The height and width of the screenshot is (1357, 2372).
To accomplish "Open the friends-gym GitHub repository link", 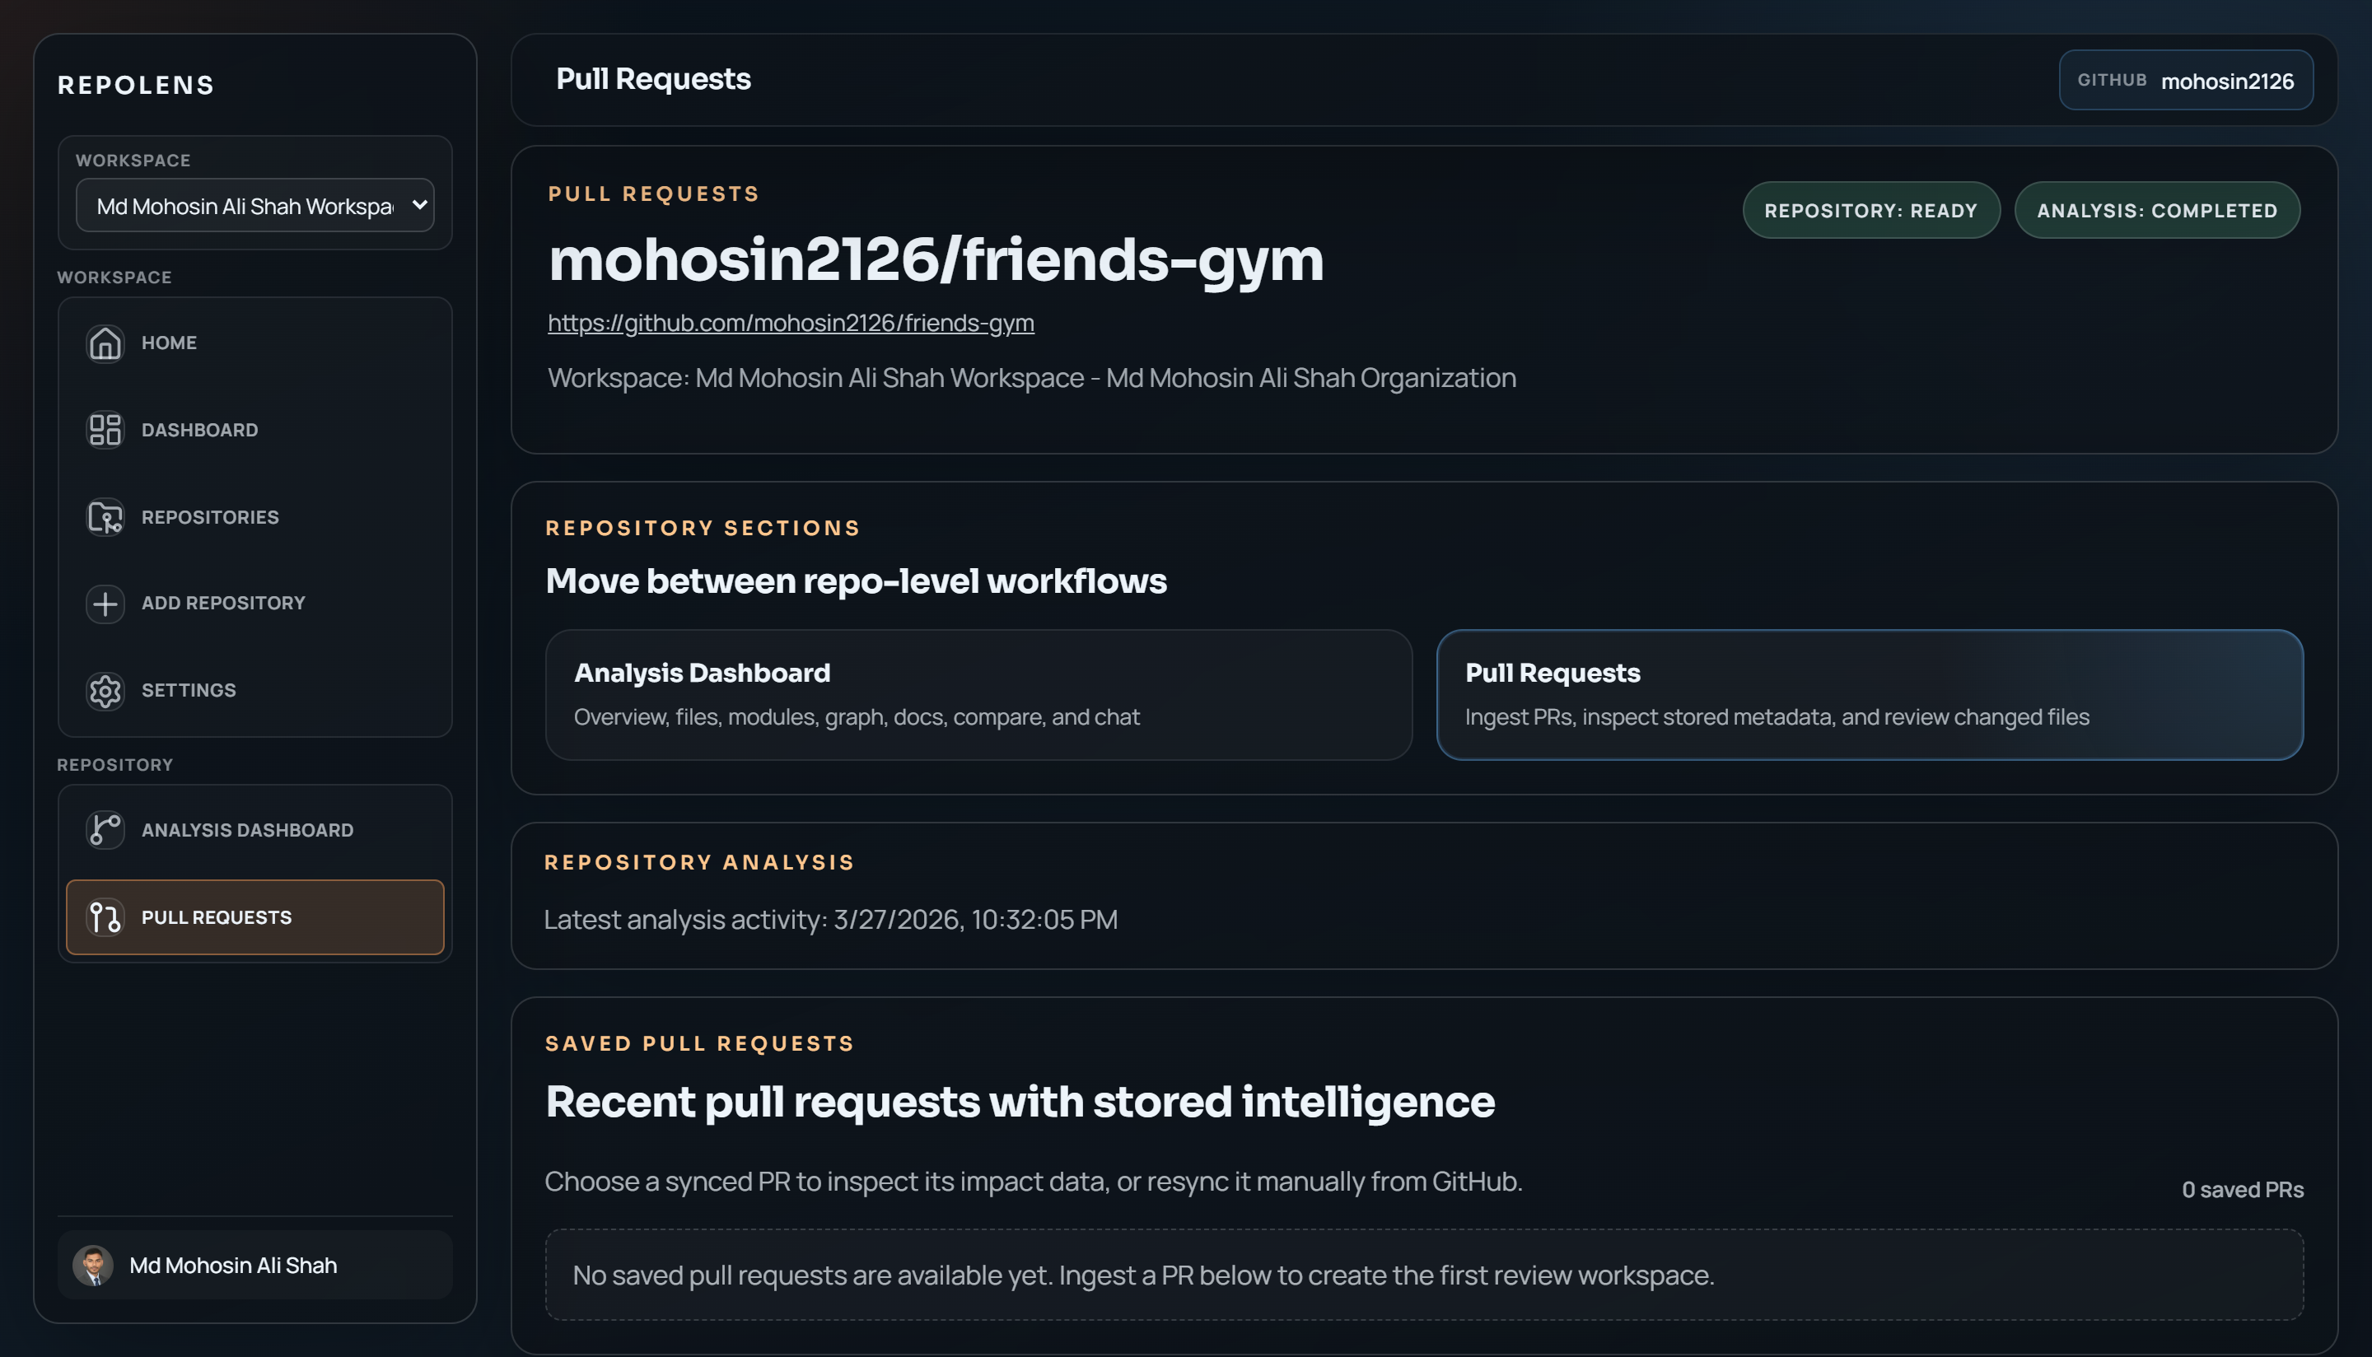I will point(791,323).
